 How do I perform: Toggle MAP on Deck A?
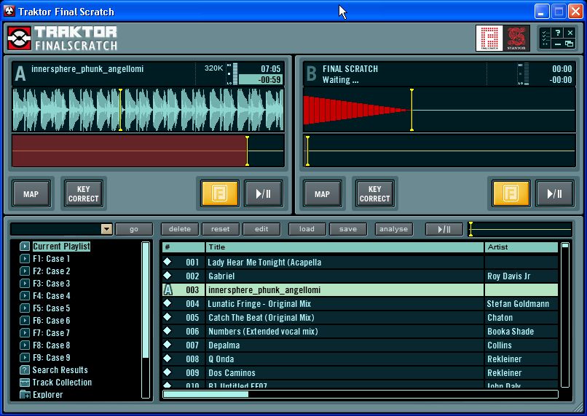pos(31,193)
